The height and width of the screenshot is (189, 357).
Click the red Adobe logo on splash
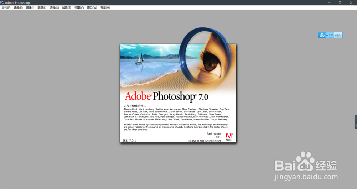[x=229, y=137]
